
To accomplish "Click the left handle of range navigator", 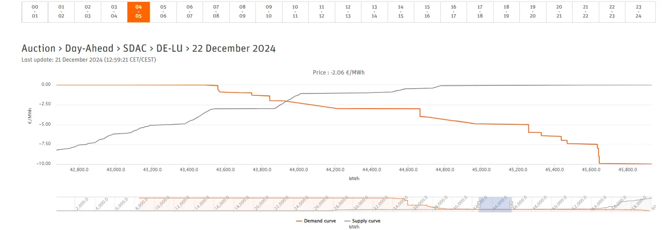I will (479, 204).
